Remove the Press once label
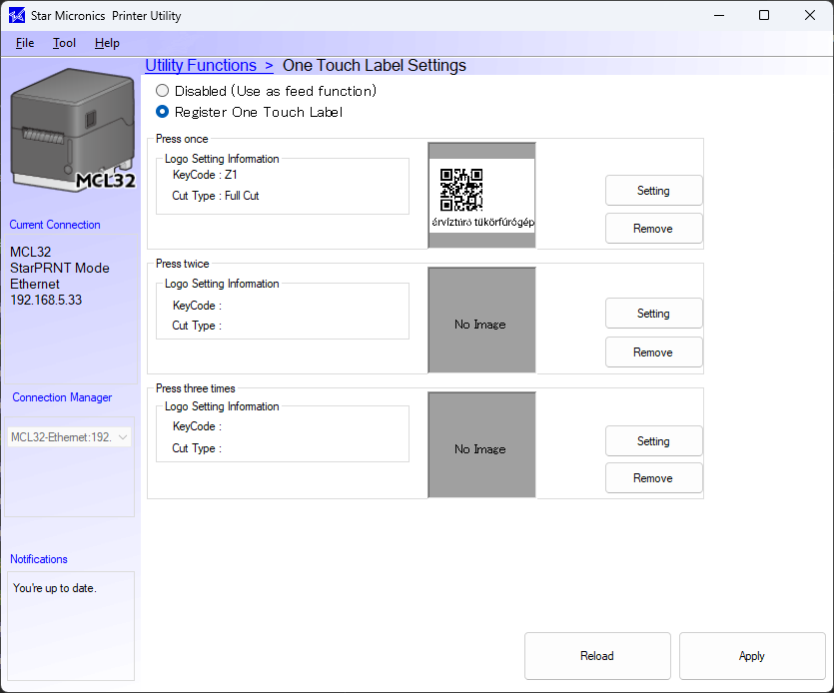This screenshot has width=834, height=693. [653, 229]
